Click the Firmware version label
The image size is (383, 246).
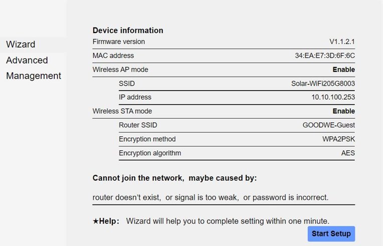(119, 42)
